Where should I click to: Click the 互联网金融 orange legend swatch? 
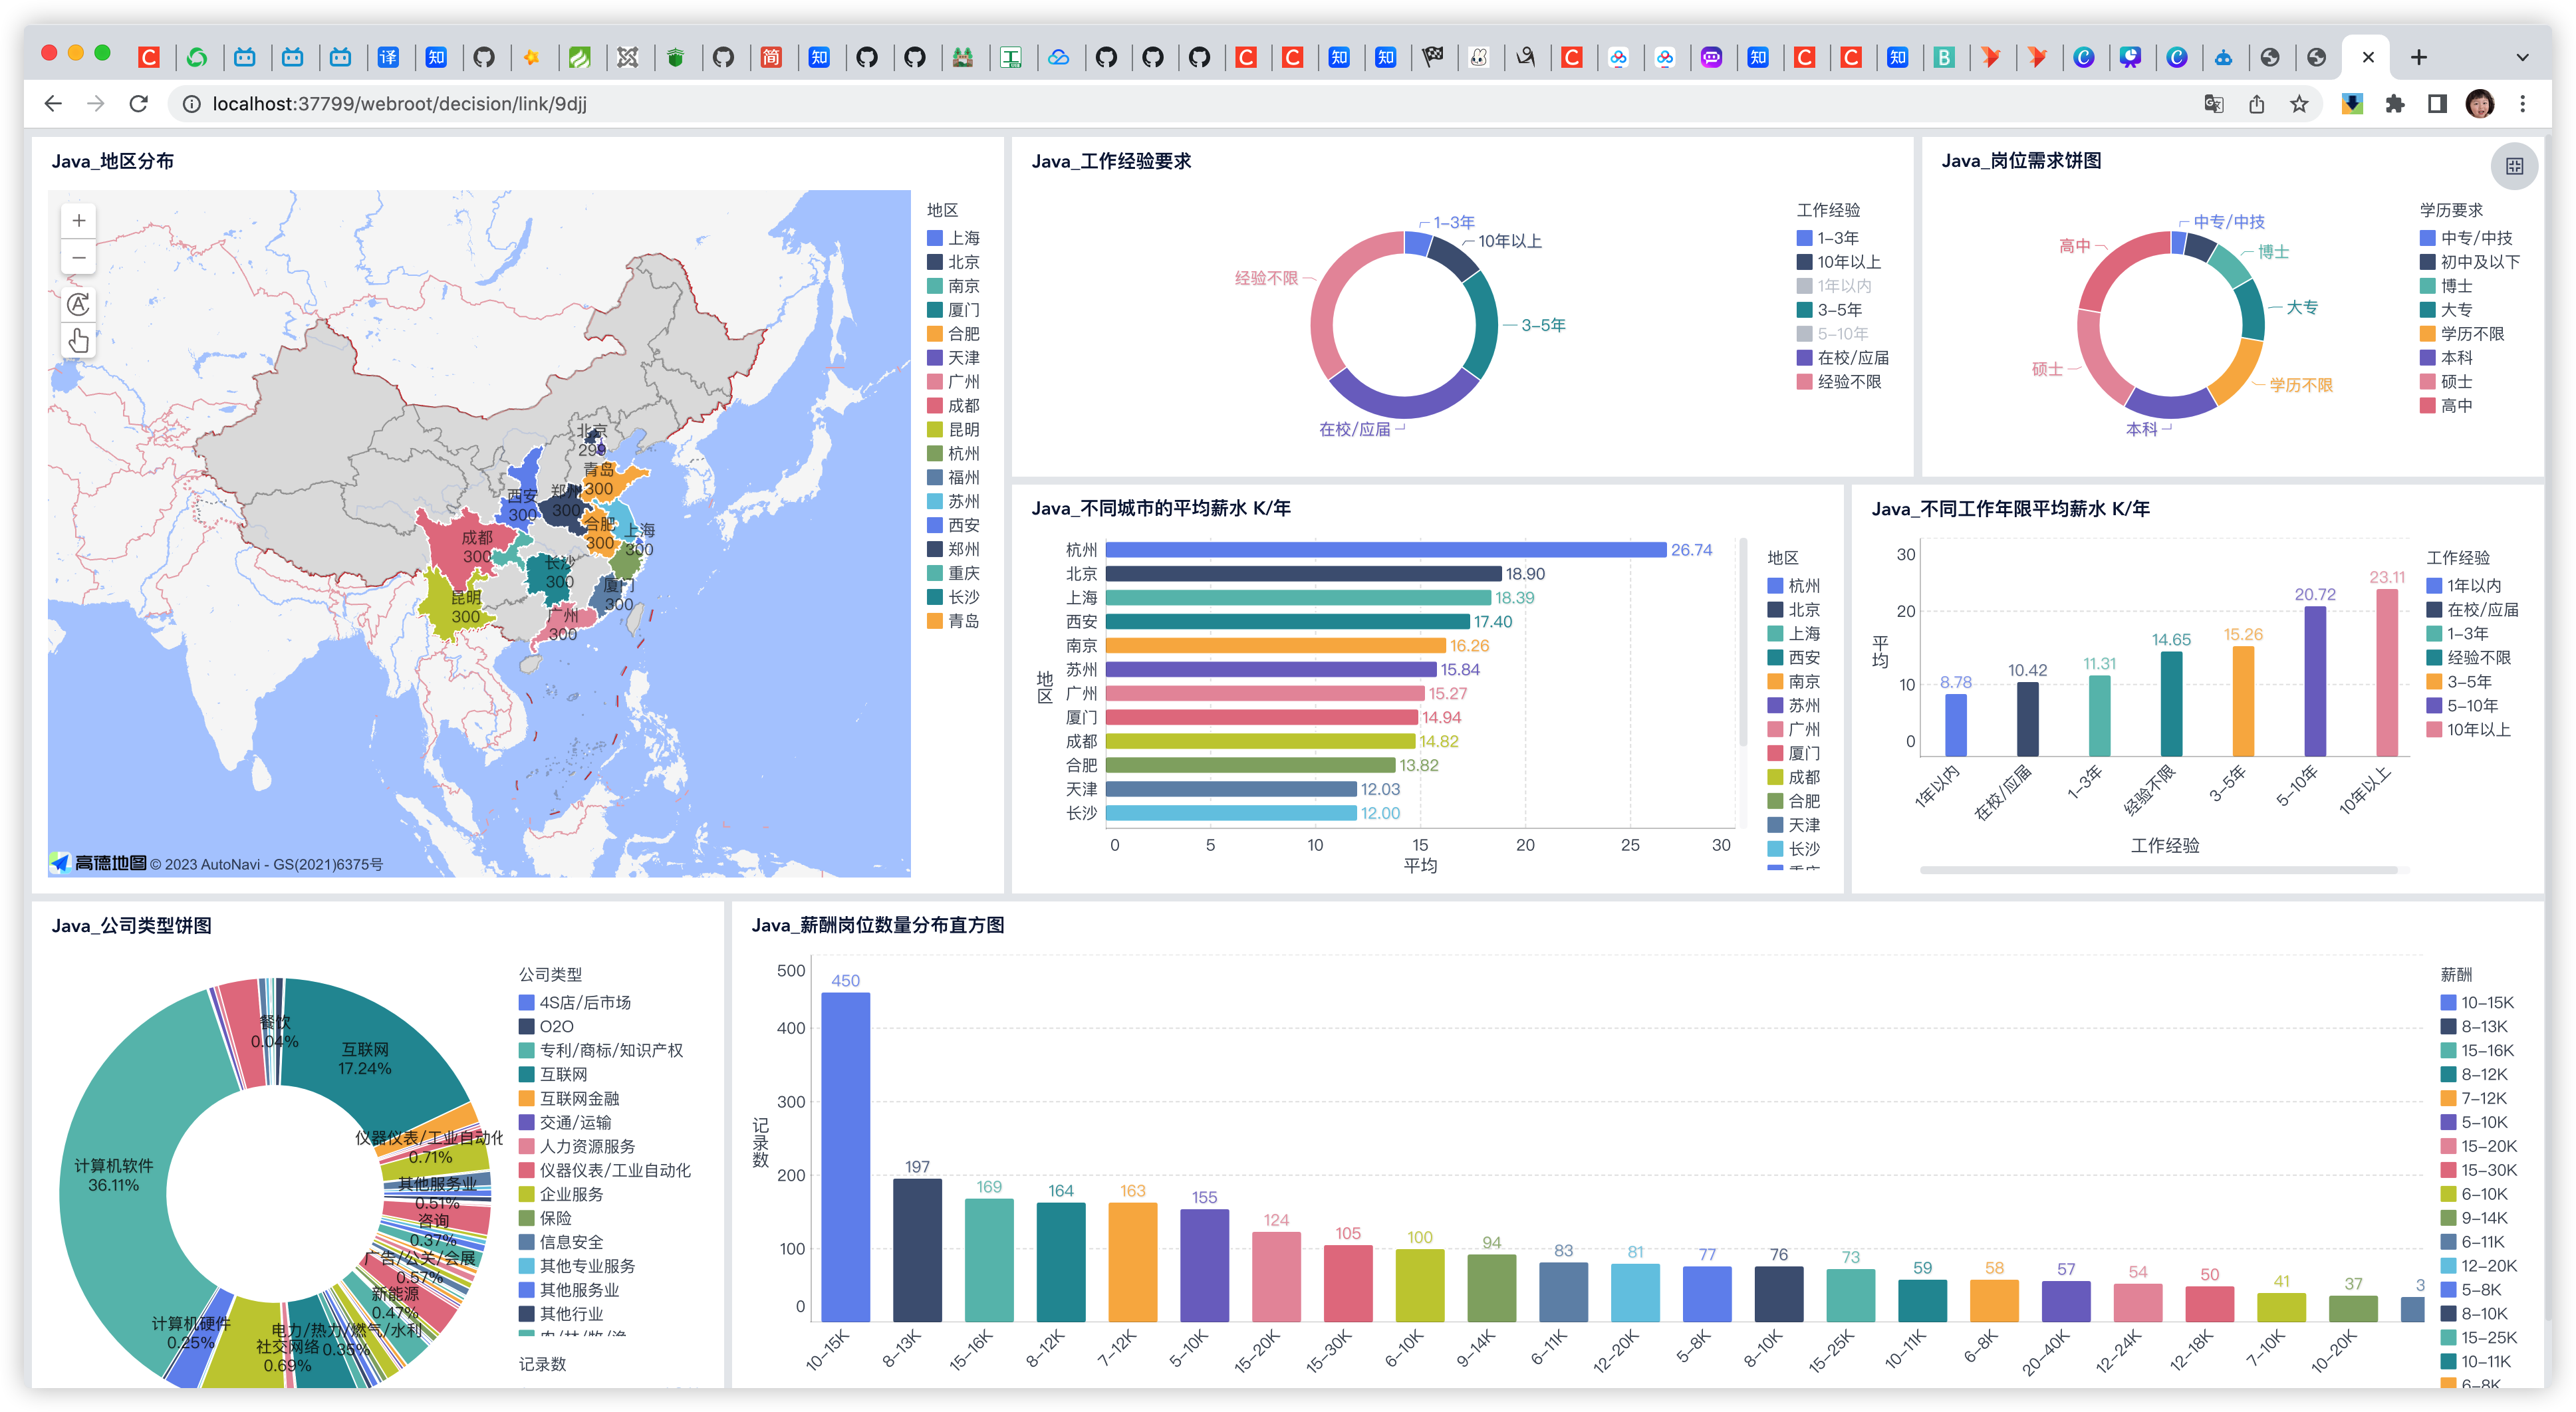(526, 1098)
